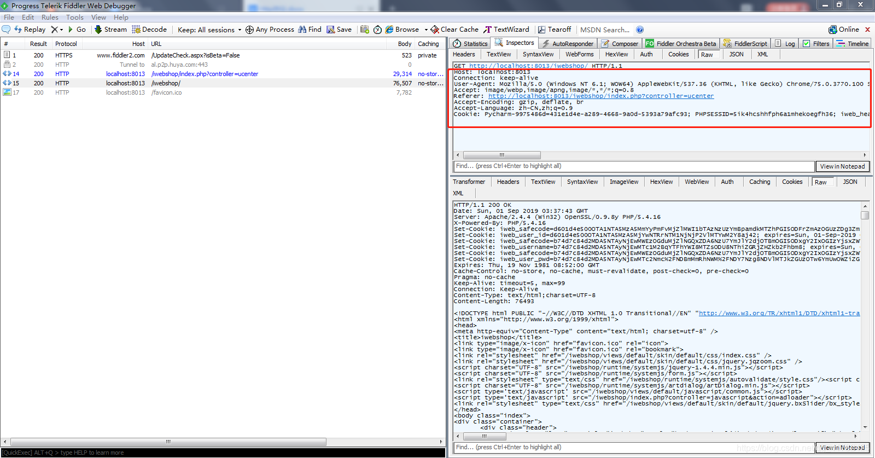Click the comment balloon toolbar icon

(x=7, y=30)
